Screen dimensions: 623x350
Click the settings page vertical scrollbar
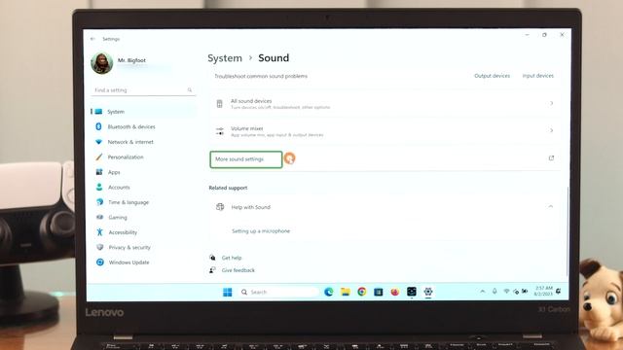click(x=567, y=231)
